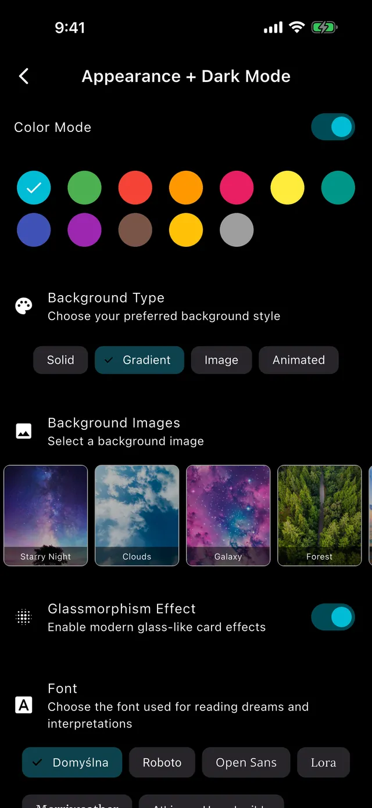Choose the Image background type
Viewport: 372px width, 808px height.
pos(221,360)
